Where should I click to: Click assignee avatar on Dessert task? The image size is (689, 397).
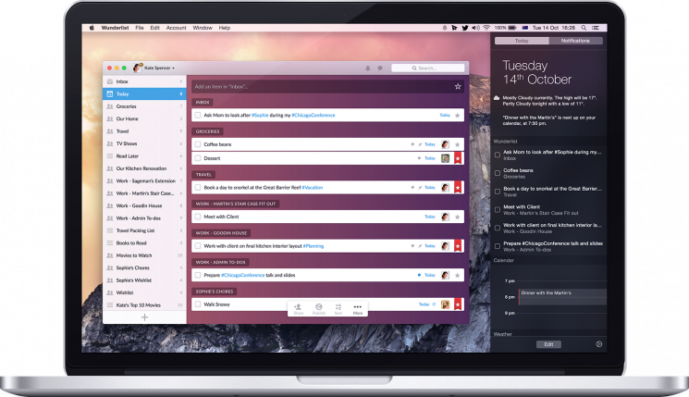(x=445, y=158)
